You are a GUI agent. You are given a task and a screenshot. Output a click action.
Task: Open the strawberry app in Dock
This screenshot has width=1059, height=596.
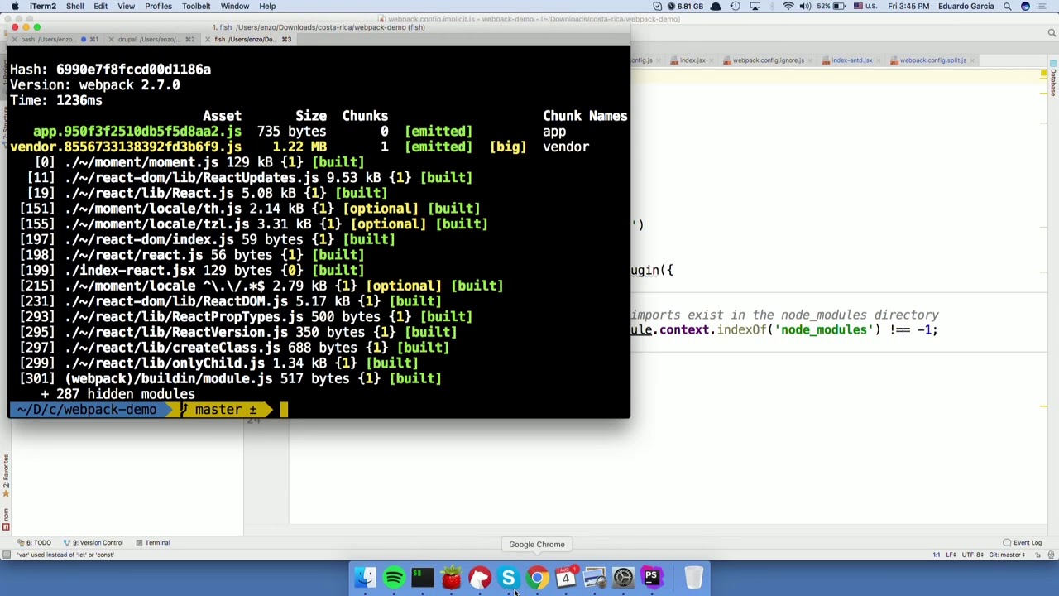(x=451, y=577)
